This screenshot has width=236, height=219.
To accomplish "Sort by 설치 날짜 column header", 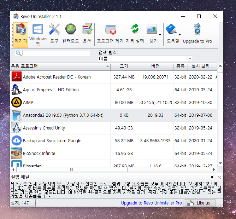I will pos(201,67).
